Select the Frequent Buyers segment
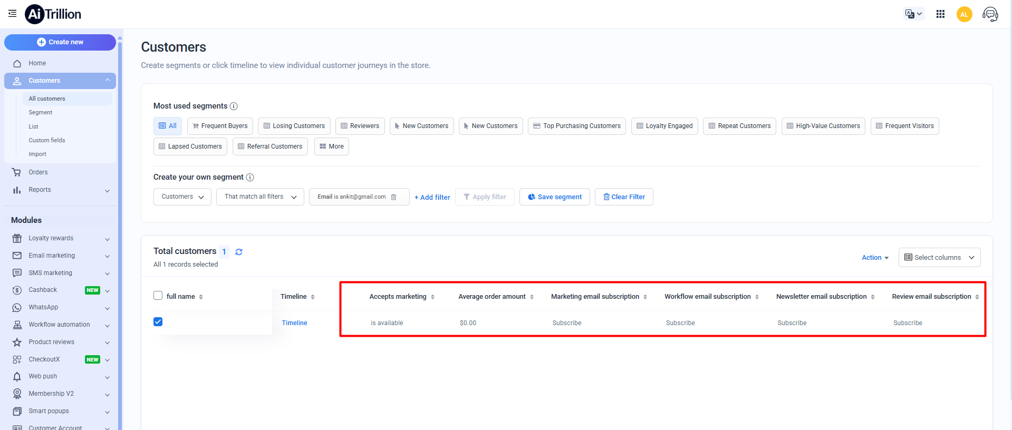 [220, 126]
